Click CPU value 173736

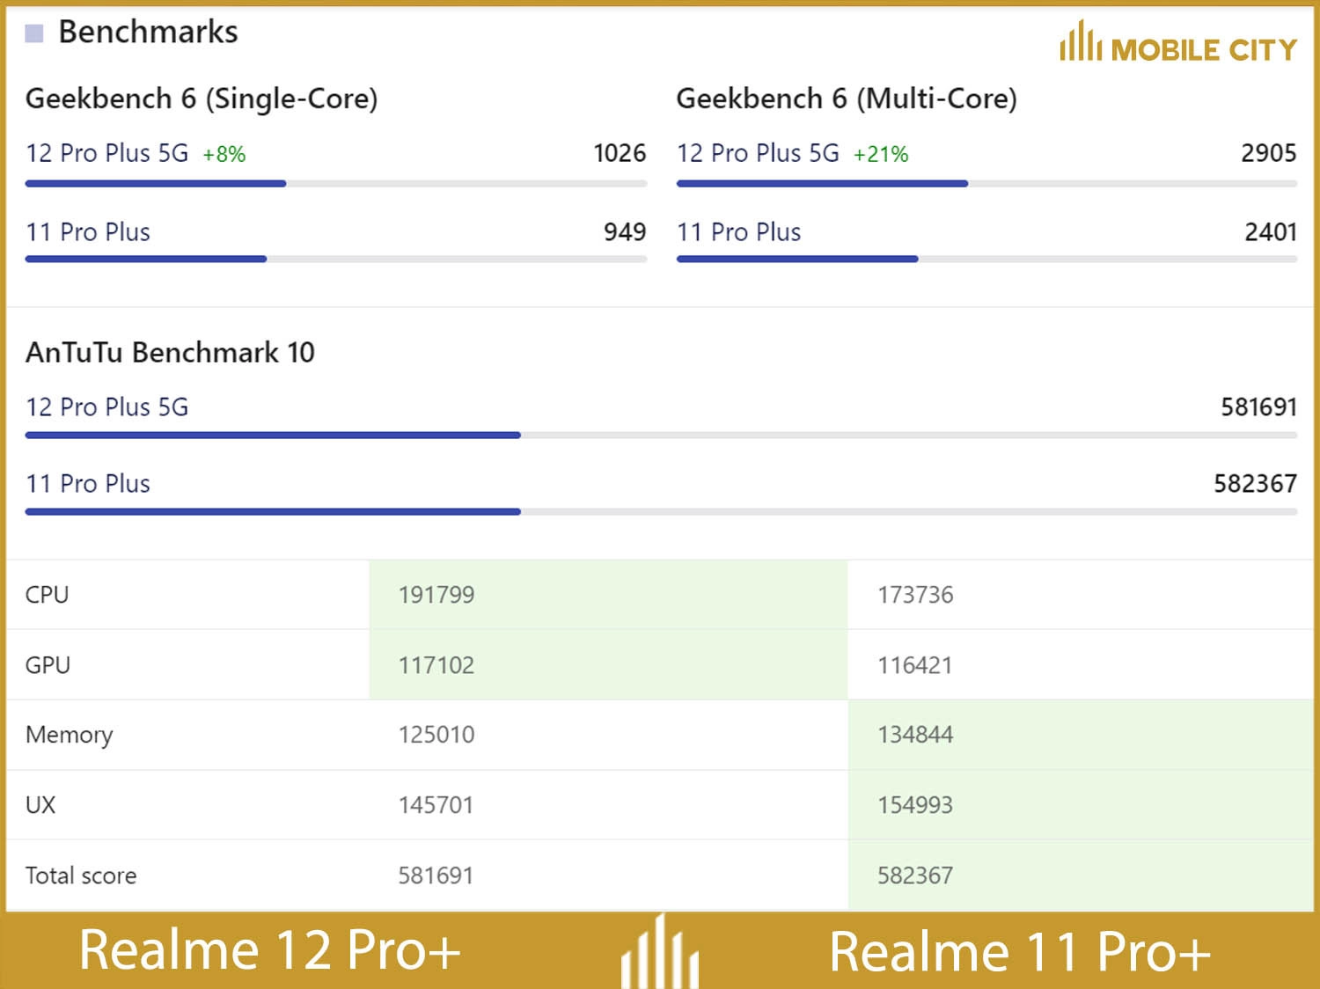[x=915, y=595]
